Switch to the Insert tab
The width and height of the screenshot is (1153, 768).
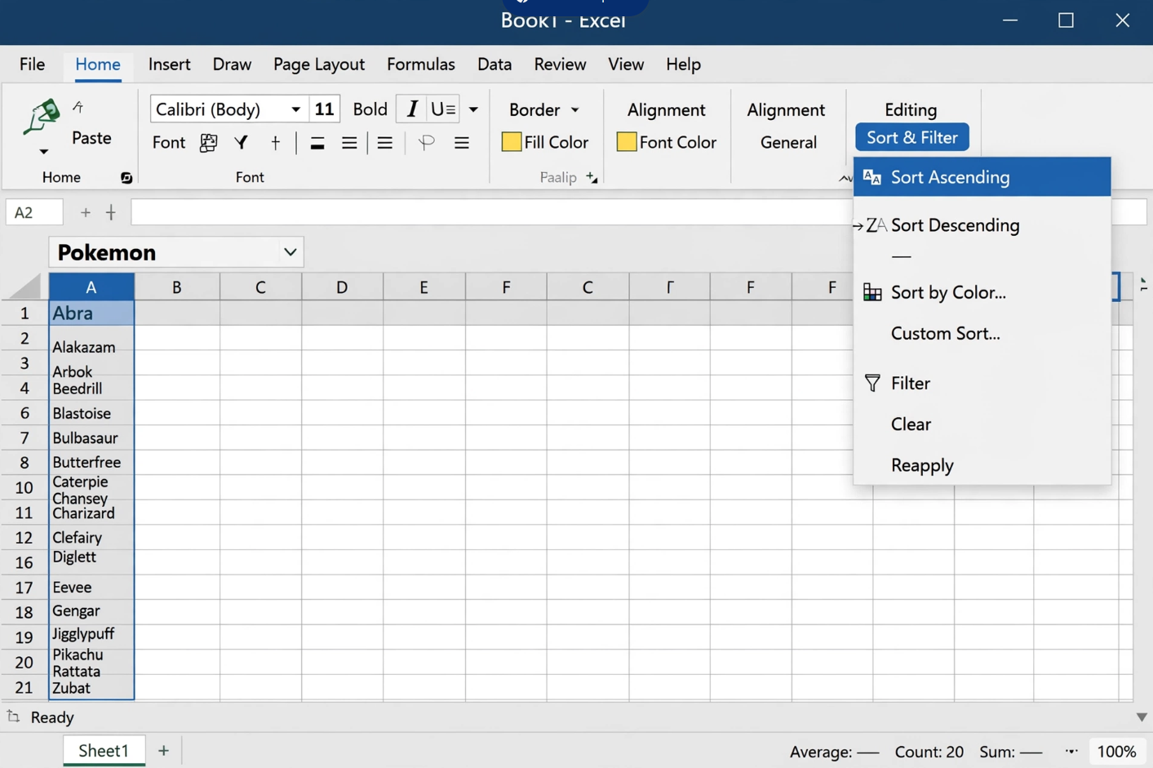[x=169, y=64]
